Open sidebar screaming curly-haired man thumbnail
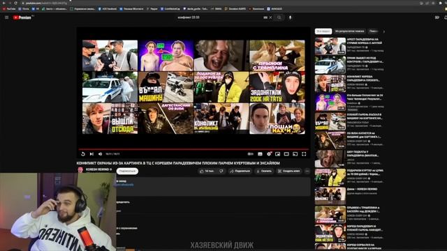This screenshot has height=251, width=447. pyautogui.click(x=330, y=158)
